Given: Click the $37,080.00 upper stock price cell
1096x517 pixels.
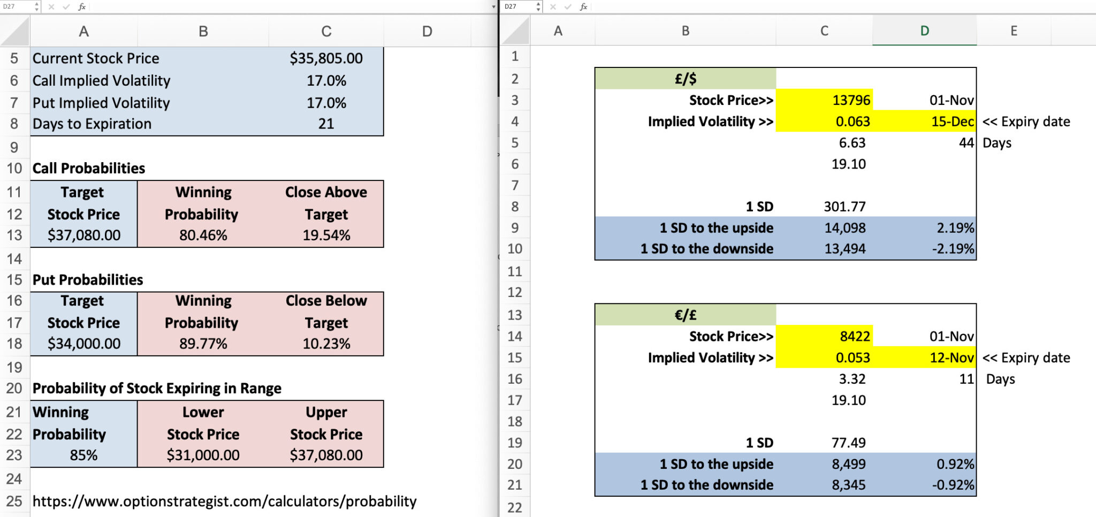Looking at the screenshot, I should [326, 455].
